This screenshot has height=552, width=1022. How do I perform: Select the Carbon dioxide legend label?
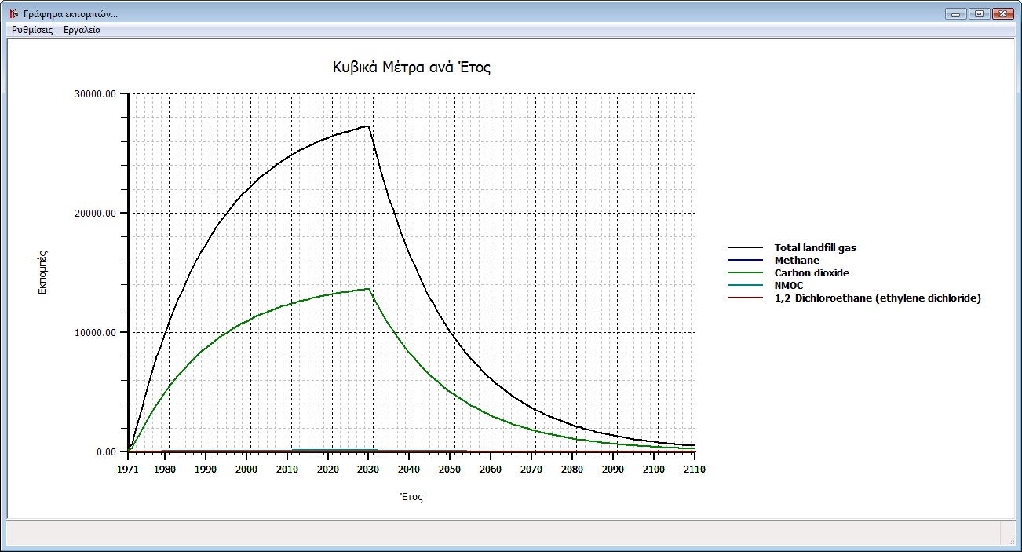(812, 273)
